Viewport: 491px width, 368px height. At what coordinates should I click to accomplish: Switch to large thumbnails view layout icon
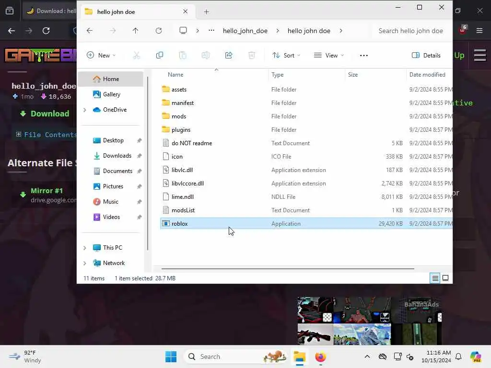[x=445, y=278]
